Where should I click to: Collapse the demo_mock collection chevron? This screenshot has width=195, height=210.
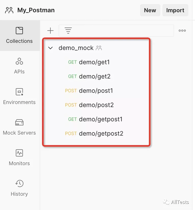click(x=50, y=48)
